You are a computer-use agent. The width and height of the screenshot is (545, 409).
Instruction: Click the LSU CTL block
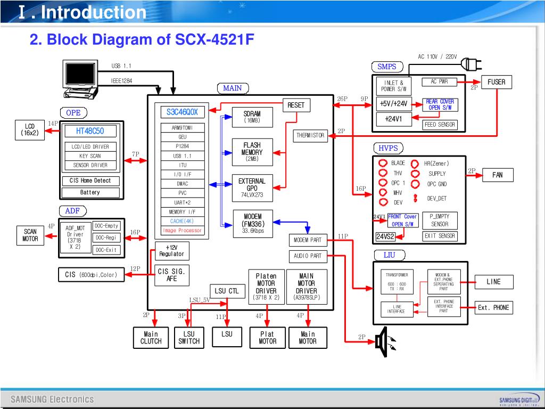[x=227, y=291]
